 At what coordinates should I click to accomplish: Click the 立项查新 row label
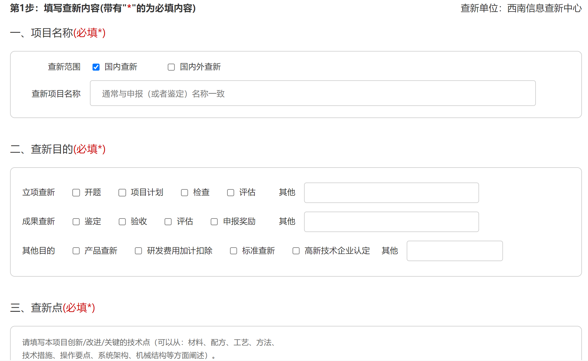(x=39, y=192)
